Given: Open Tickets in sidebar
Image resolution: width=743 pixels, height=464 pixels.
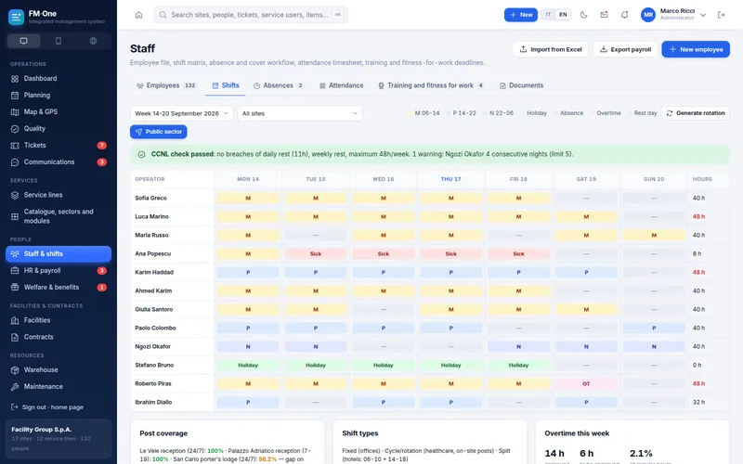Looking at the screenshot, I should (x=59, y=146).
